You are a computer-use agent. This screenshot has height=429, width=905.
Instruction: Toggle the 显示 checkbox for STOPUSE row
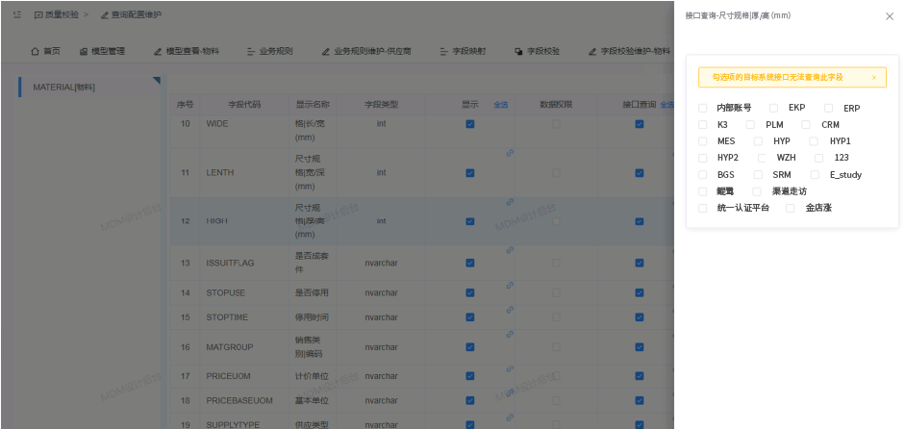[x=469, y=292]
